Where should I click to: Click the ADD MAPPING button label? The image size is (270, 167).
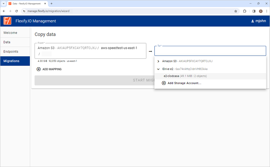click(x=52, y=69)
